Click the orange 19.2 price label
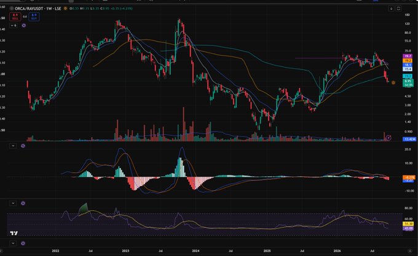Viewport: 418px width, 256px height. tap(408, 61)
